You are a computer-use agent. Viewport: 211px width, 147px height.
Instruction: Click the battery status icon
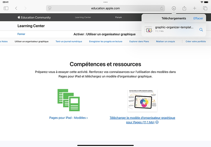pos(206,2)
